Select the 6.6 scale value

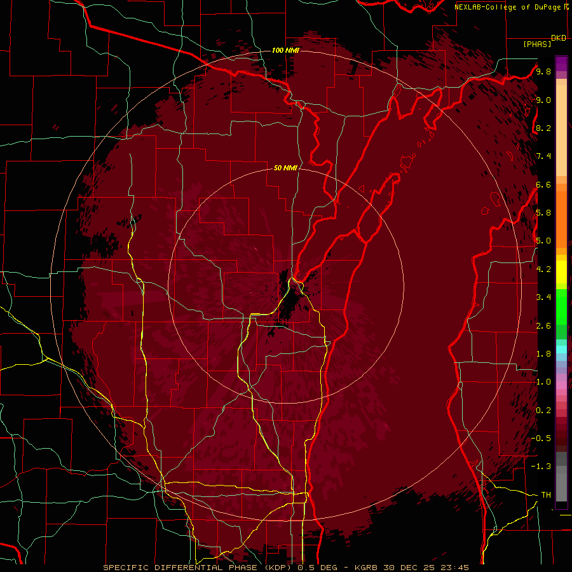[x=543, y=184]
